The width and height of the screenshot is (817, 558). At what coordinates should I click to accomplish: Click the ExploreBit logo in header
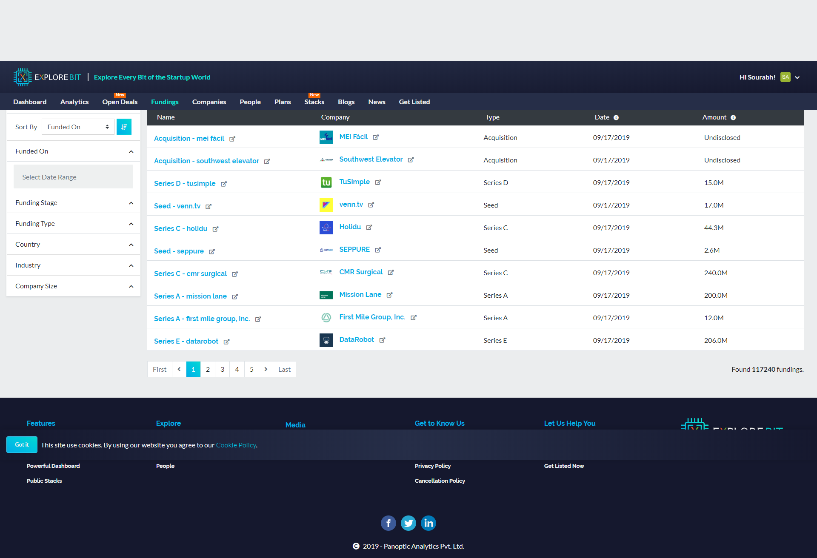click(47, 77)
